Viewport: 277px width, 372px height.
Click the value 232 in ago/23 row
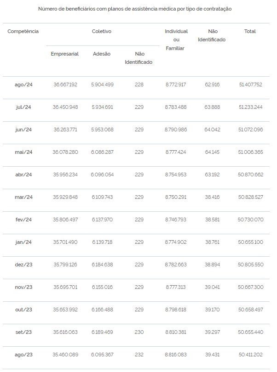coord(139,355)
